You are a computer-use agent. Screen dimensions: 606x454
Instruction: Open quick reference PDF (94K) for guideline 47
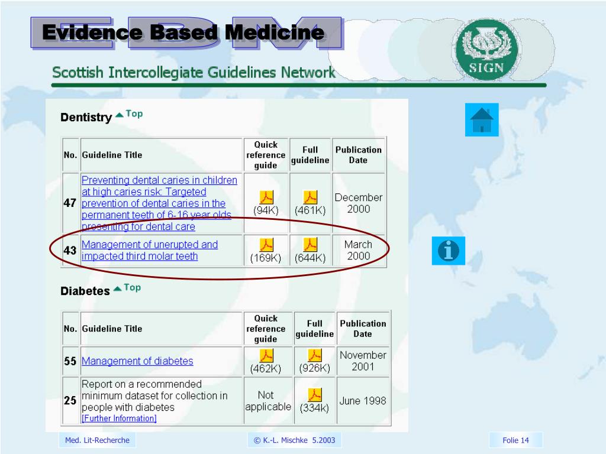point(266,197)
